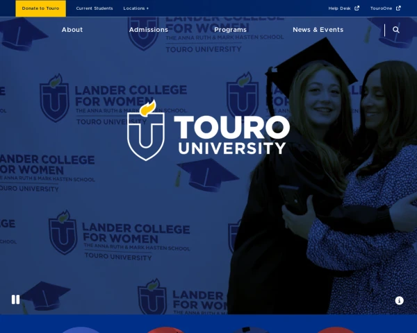Expand the Locations dropdown
The image size is (417, 333).
[136, 8]
